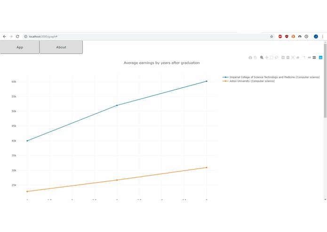Click the Zoom in plus icon
The image size is (327, 232).
click(283, 57)
